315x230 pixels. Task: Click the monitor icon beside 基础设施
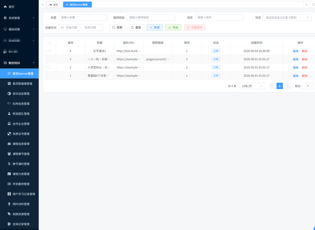click(5, 29)
